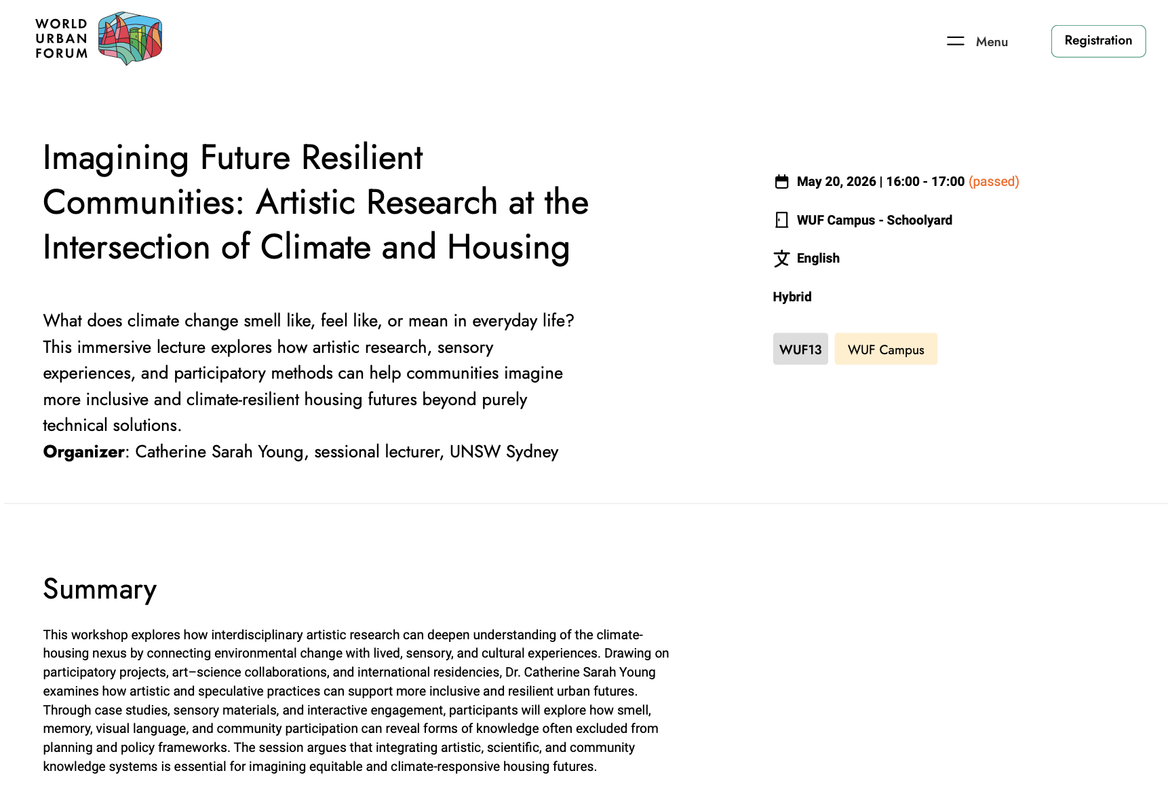Click the English language label
Screen dimensions: 1168x794
pyautogui.click(x=818, y=259)
